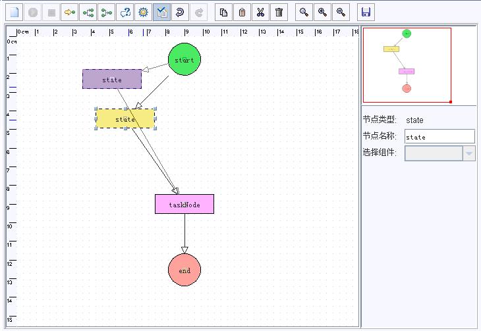The height and width of the screenshot is (331, 481).
Task: Click the paste clipboard icon
Action: coord(242,13)
